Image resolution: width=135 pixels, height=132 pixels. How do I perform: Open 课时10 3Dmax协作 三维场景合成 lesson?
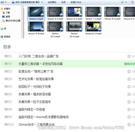68,125
